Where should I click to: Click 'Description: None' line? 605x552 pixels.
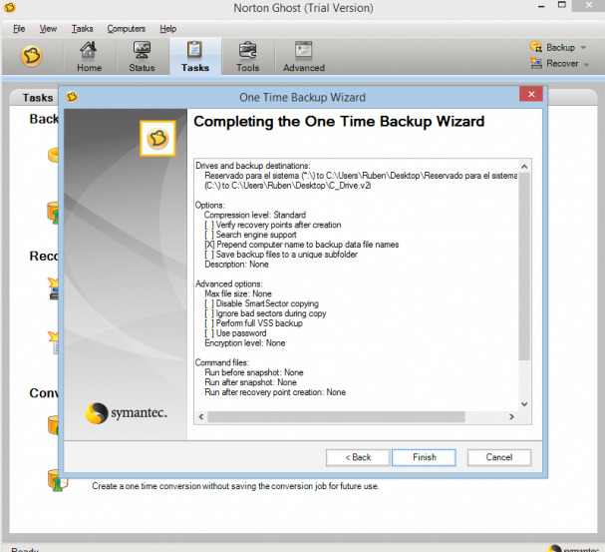tap(236, 265)
